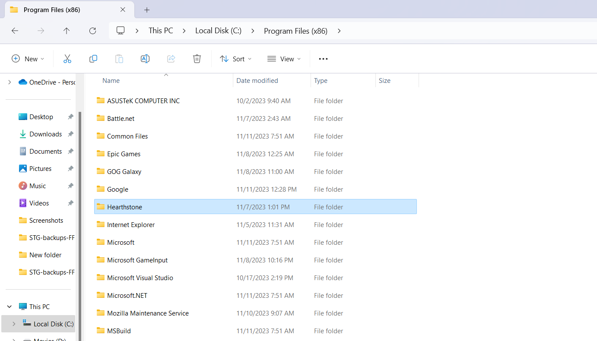
Task: Open a new tab with the plus button
Action: point(146,9)
